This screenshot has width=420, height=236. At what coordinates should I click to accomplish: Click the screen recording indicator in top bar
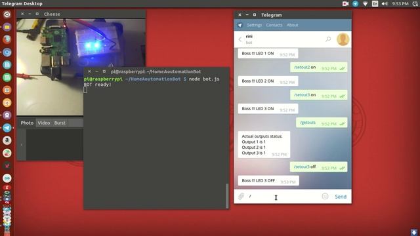click(345, 3)
